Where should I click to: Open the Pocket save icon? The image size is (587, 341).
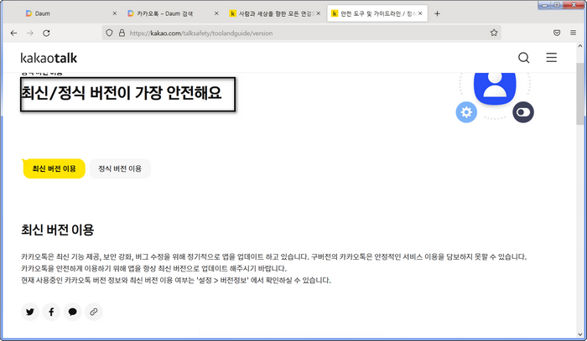point(557,33)
